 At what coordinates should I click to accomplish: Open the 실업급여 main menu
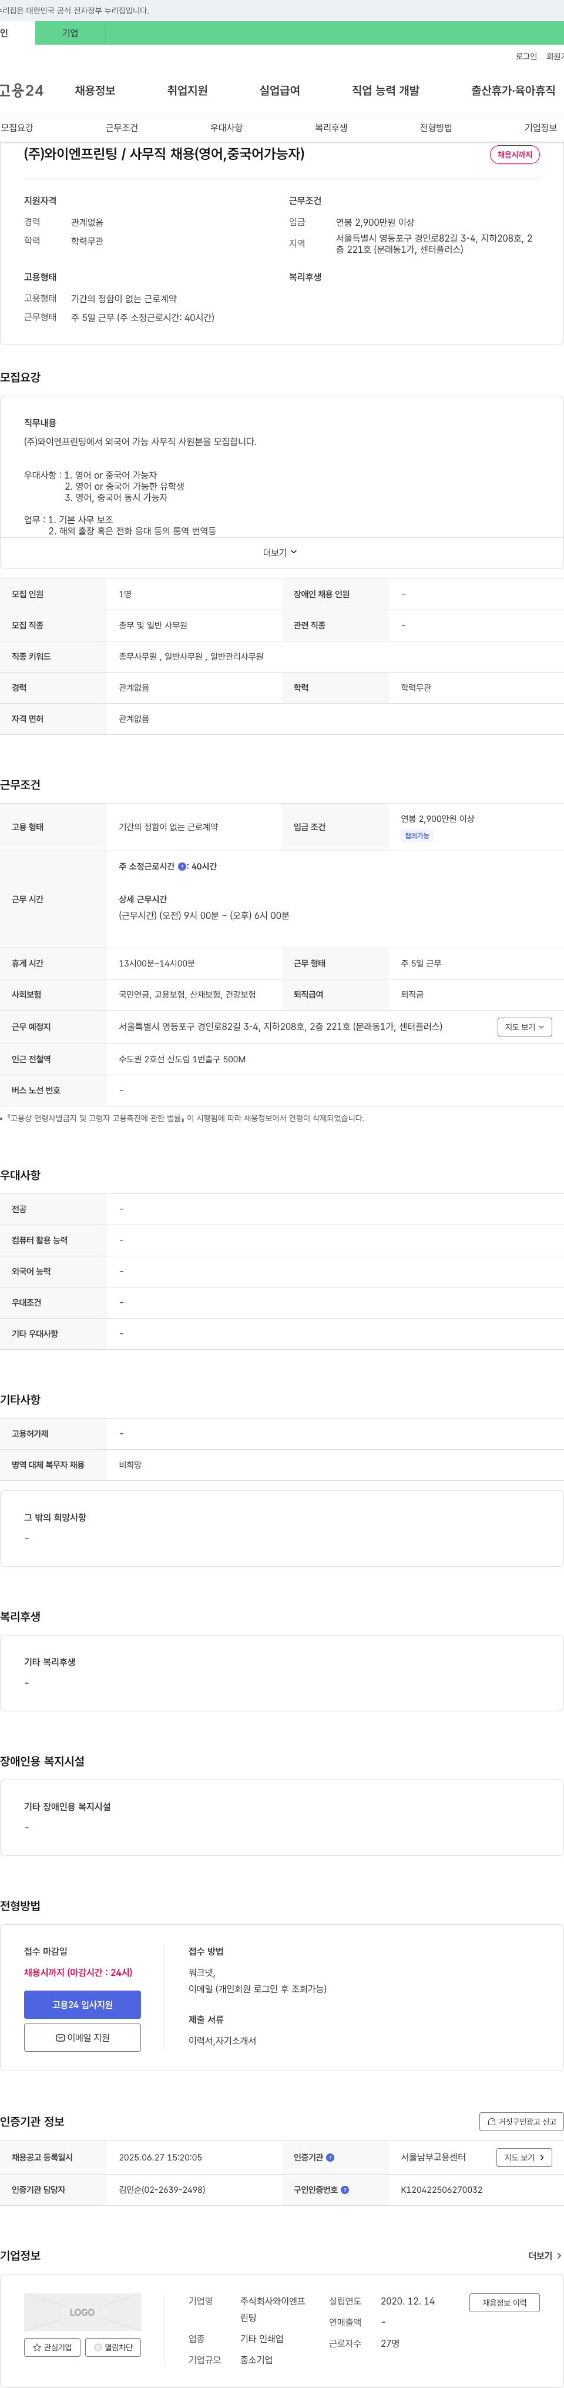280,91
